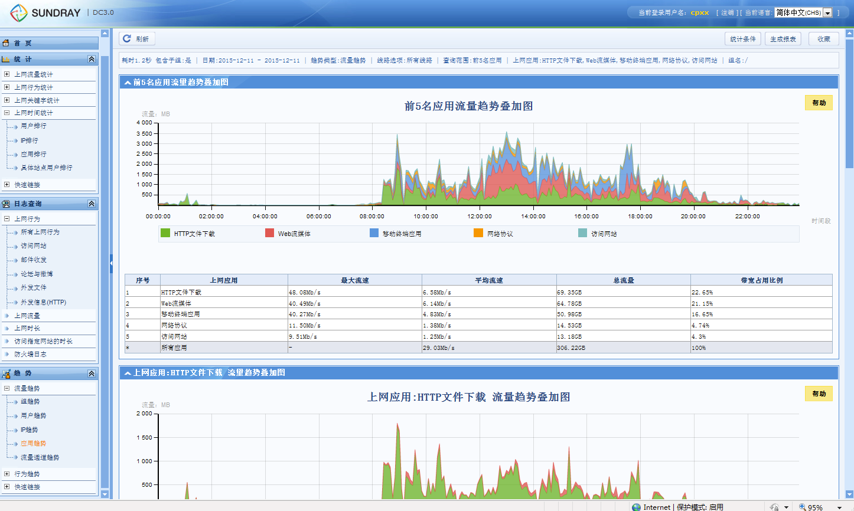Viewport: 854px width, 511px height.
Task: Open 应用排行 in the statistics menu
Action: click(x=33, y=154)
